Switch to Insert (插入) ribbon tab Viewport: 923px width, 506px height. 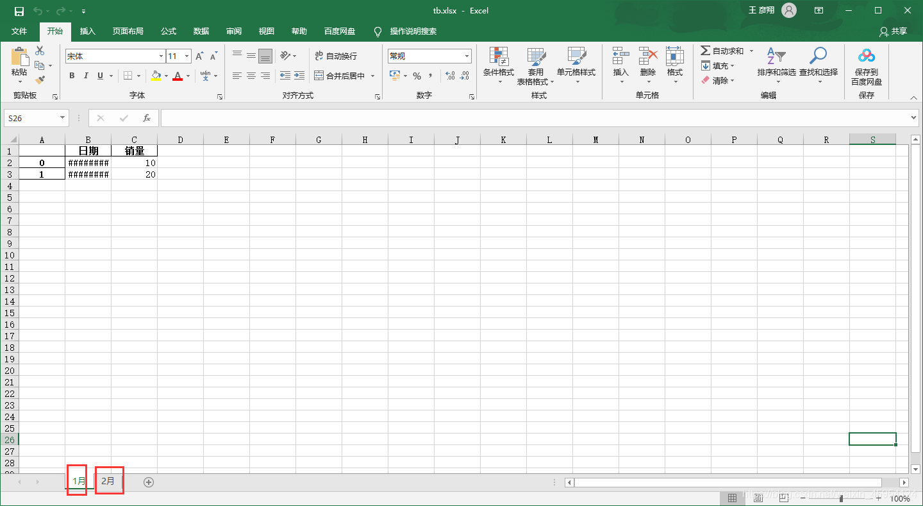[88, 31]
